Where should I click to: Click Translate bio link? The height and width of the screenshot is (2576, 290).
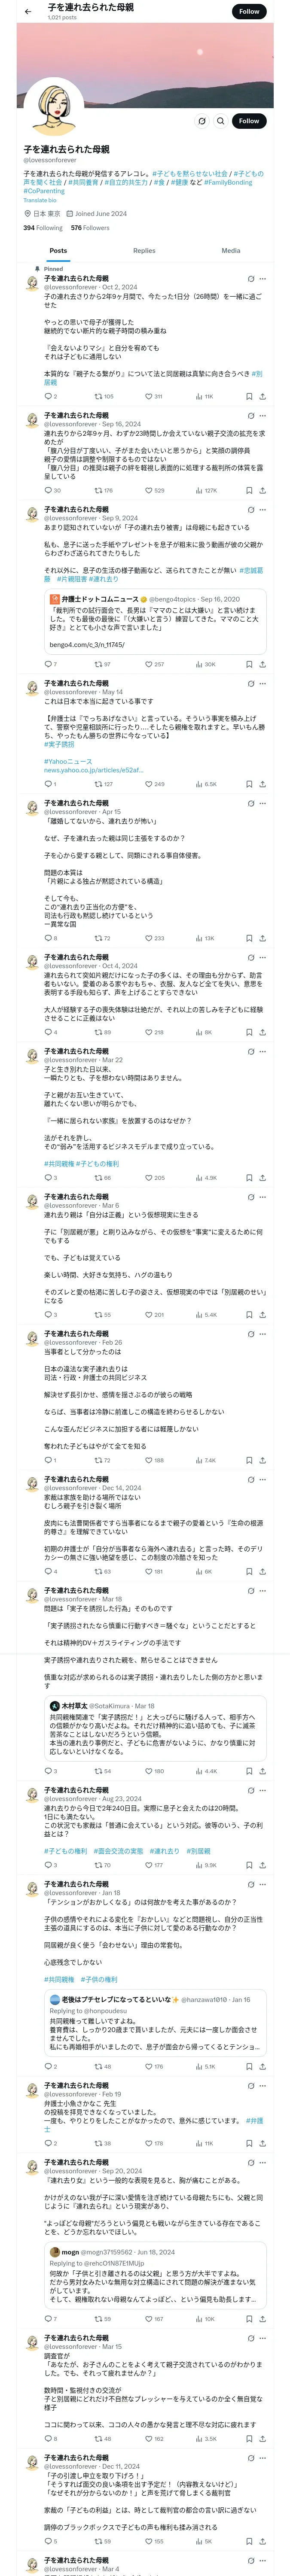[x=40, y=200]
